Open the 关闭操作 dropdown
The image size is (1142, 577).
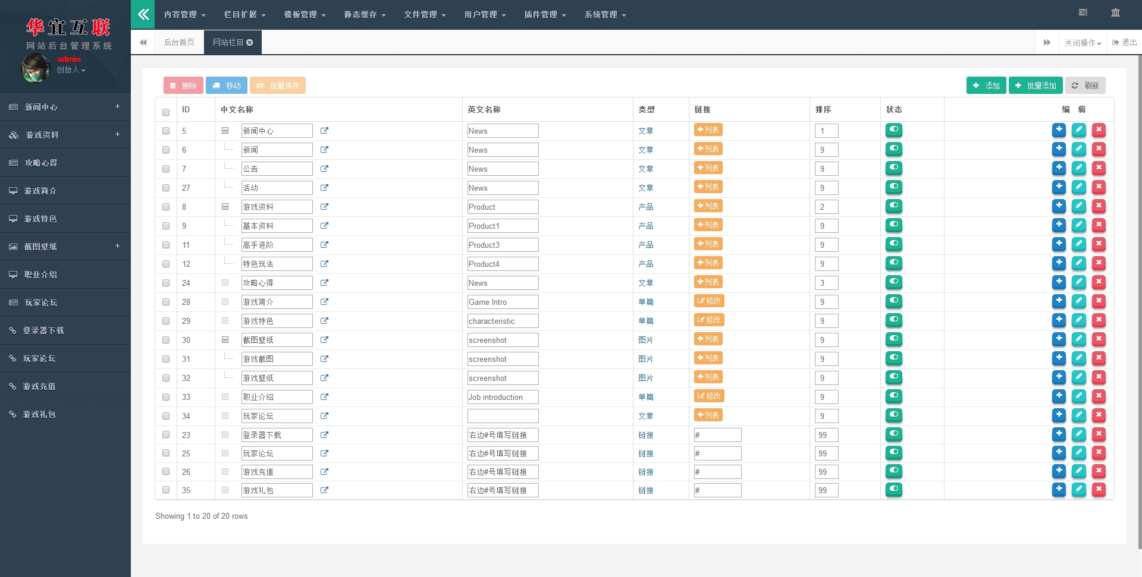[1083, 43]
